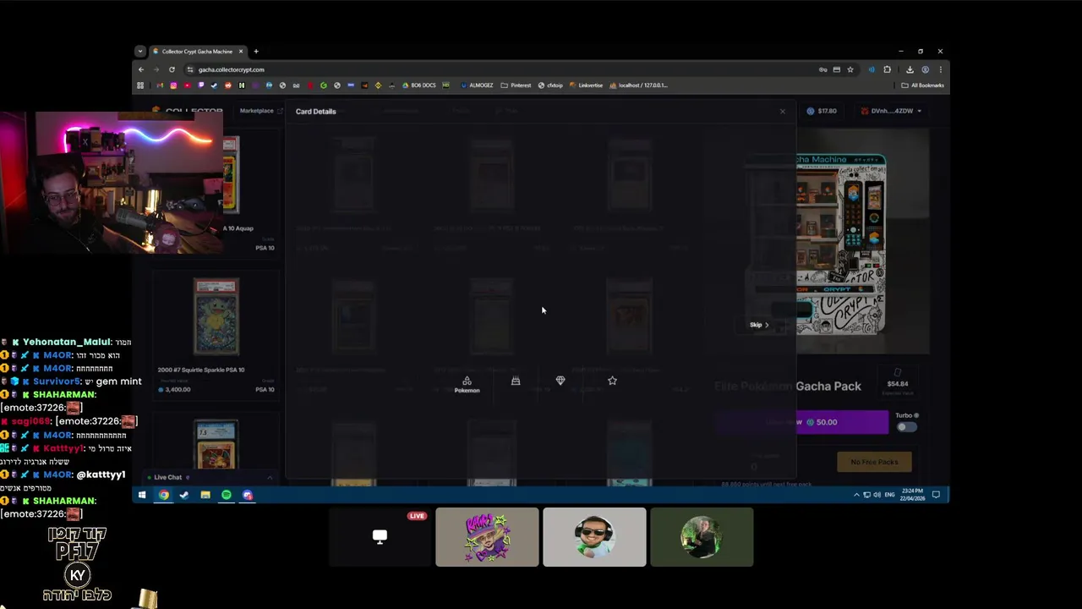1082x609 pixels.
Task: Open Steam from the taskbar
Action: point(183,495)
